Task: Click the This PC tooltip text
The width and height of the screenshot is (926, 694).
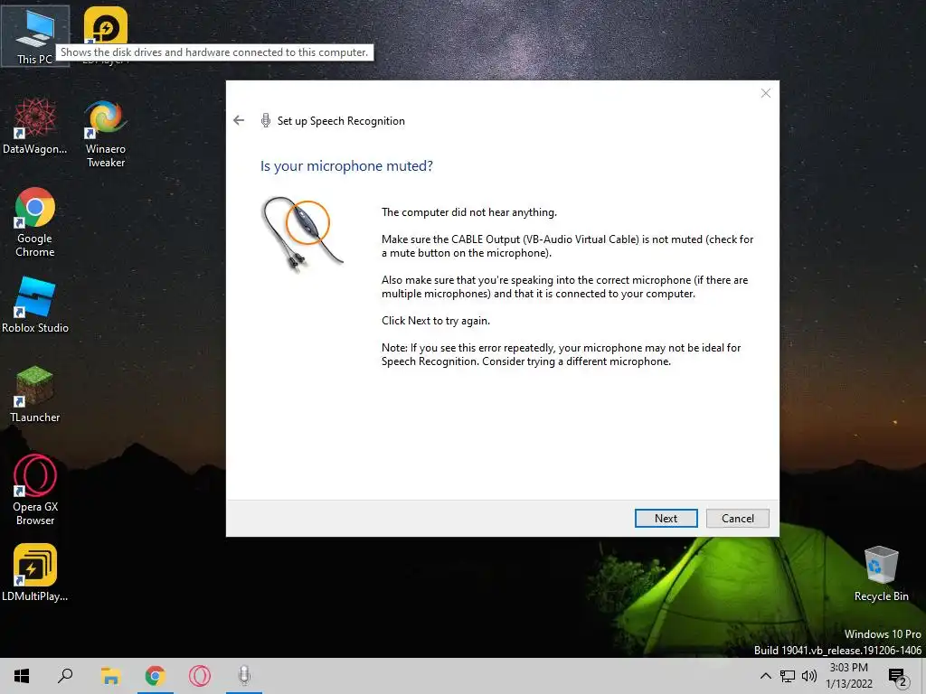Action: coord(214,52)
